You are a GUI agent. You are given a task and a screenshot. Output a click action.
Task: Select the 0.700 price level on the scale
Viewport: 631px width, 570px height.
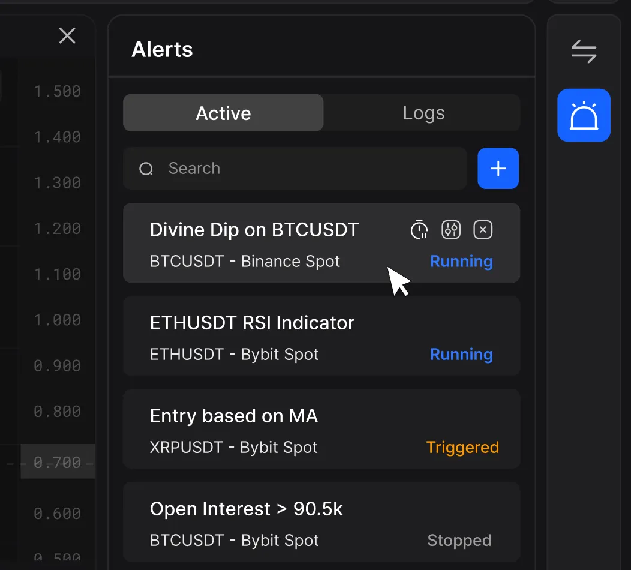(x=58, y=462)
